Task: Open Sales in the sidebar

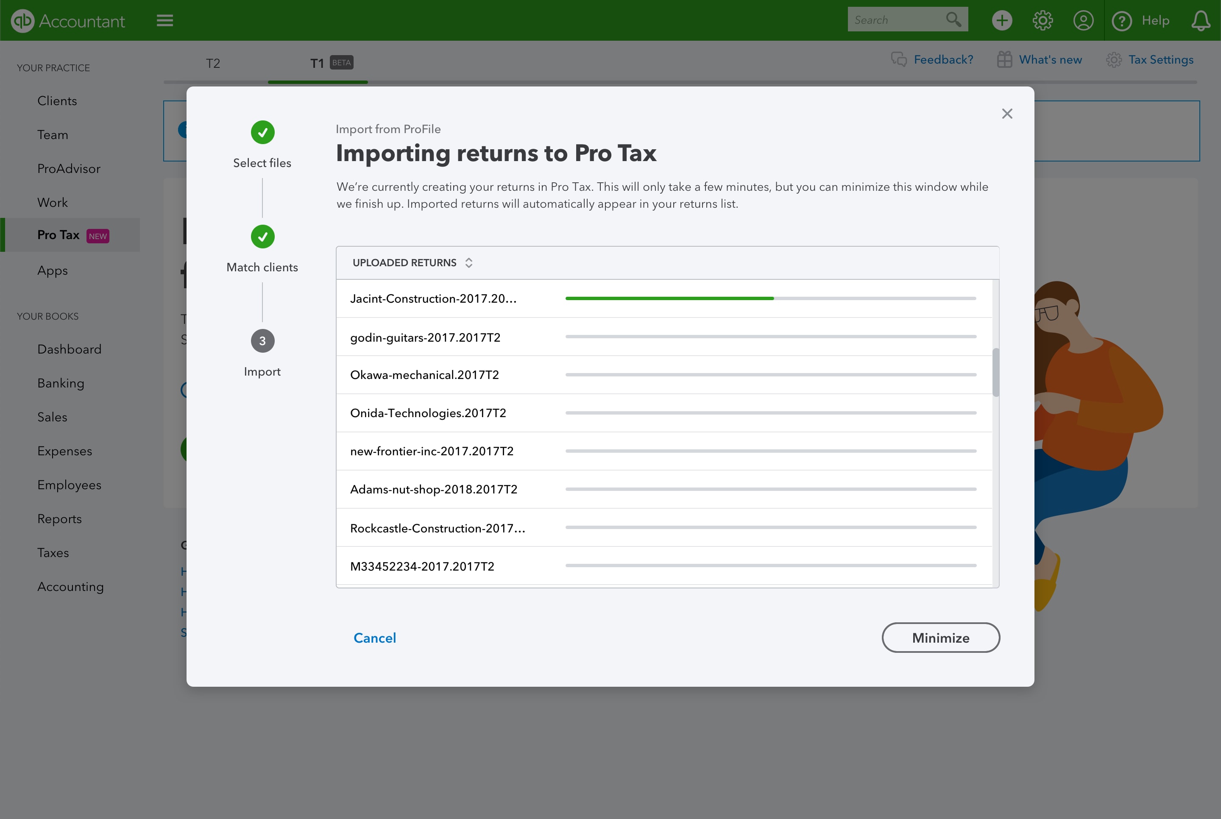Action: point(52,417)
